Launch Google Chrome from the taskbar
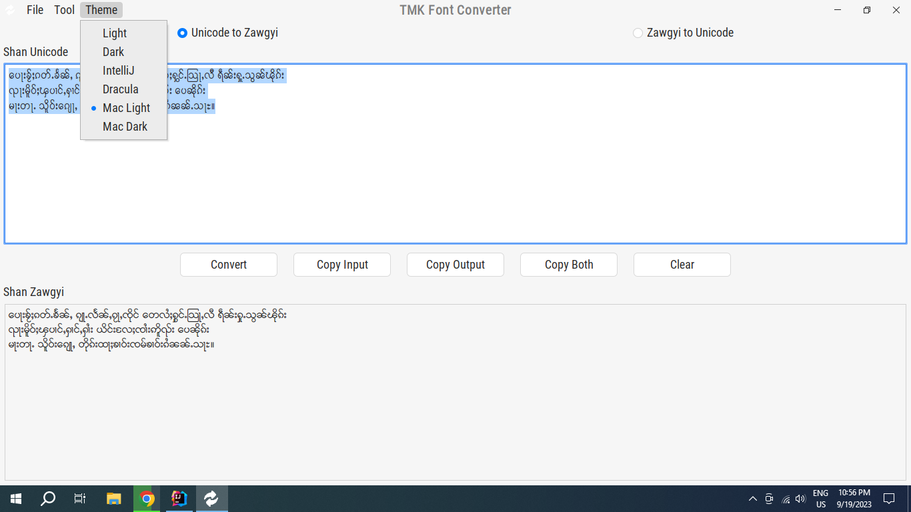This screenshot has height=512, width=911. (146, 498)
